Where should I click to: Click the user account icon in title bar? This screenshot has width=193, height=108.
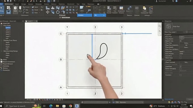157,1
